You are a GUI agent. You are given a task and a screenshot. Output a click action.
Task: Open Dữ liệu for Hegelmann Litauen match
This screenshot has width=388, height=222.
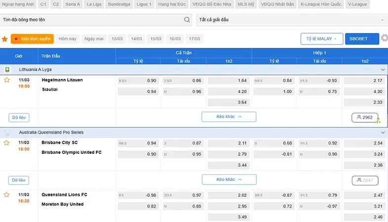(x=19, y=117)
